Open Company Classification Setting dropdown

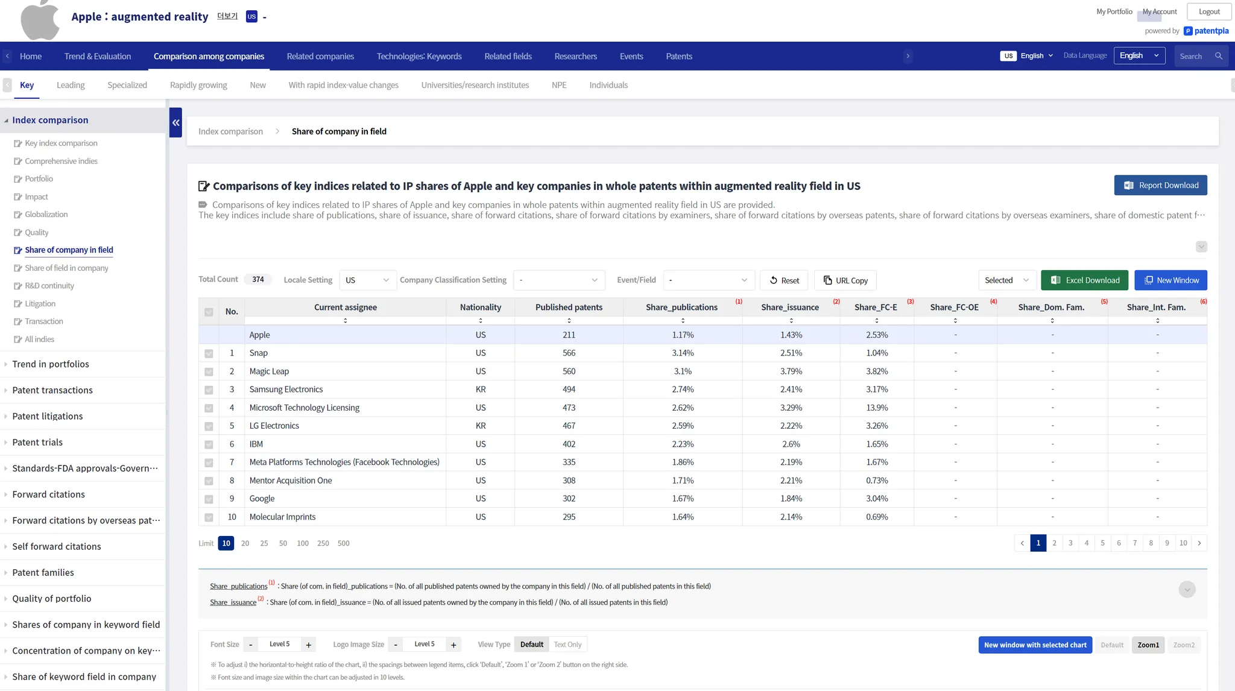click(558, 280)
